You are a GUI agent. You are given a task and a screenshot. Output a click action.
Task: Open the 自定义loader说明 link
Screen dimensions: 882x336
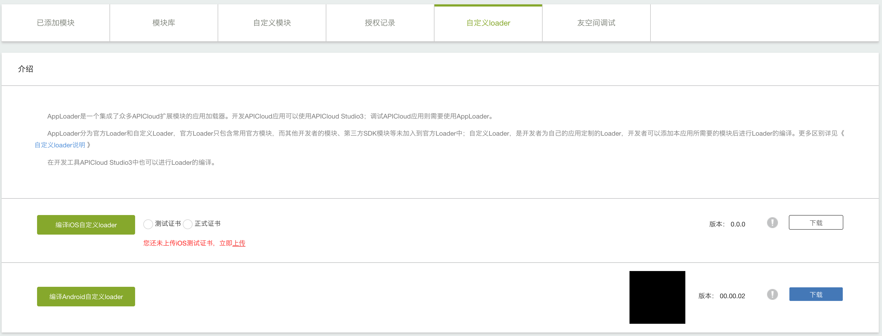(x=60, y=145)
